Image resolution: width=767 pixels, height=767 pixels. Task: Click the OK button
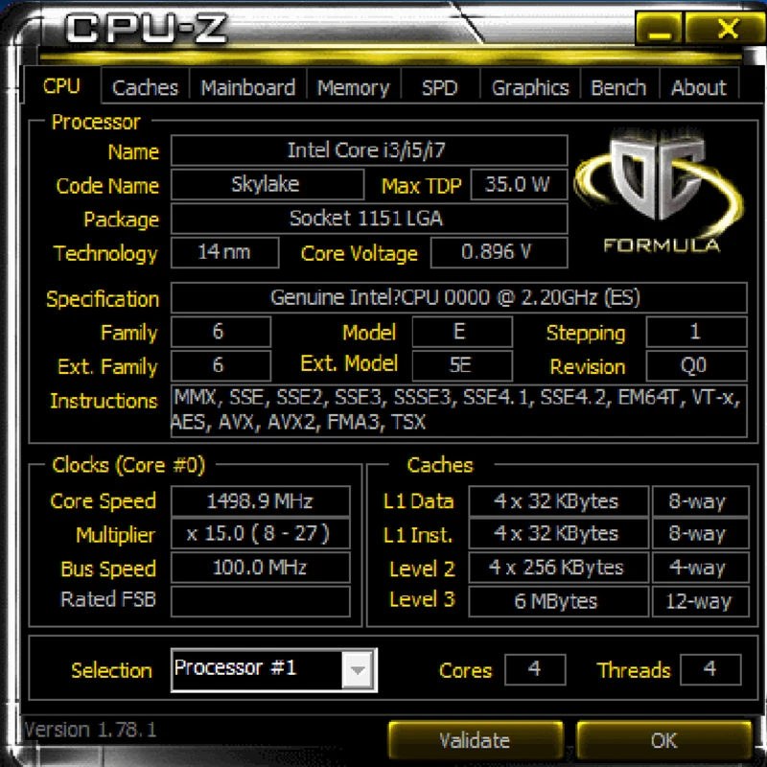click(x=663, y=740)
